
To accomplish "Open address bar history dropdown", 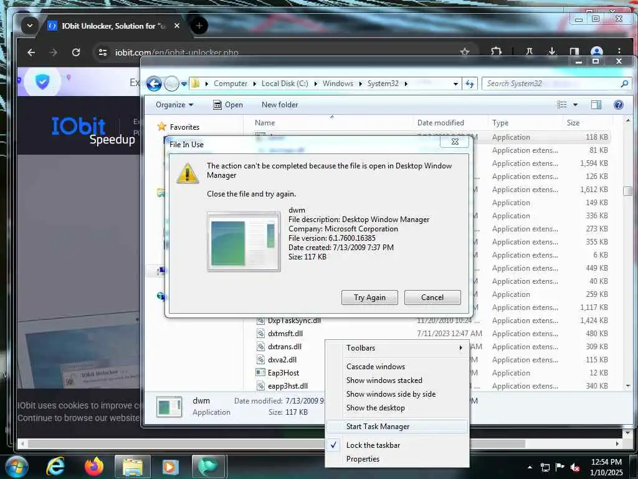I will pos(455,84).
